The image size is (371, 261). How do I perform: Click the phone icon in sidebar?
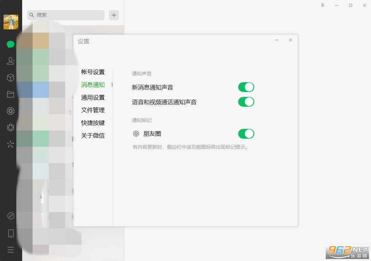click(11, 233)
